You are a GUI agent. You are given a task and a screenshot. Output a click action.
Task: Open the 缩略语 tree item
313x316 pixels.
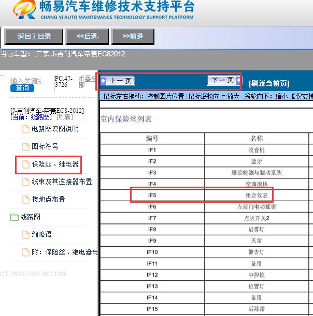coord(41,234)
